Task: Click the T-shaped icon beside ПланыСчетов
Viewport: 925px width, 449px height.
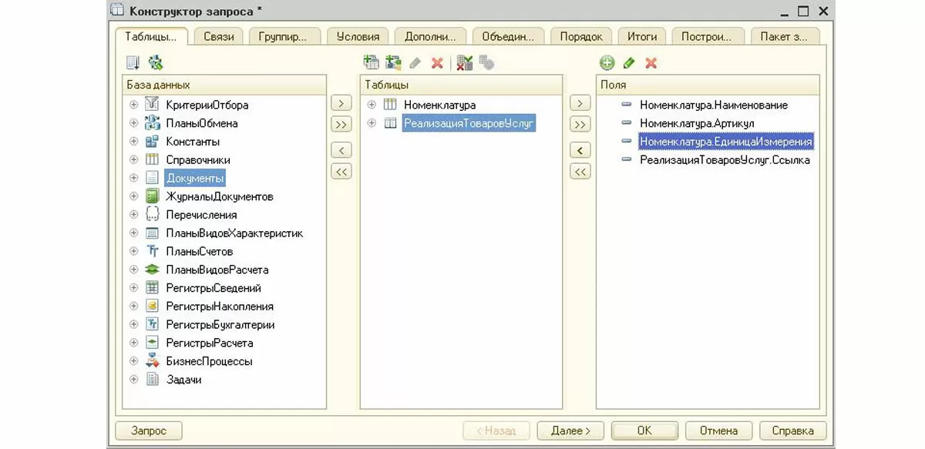Action: coord(152,251)
